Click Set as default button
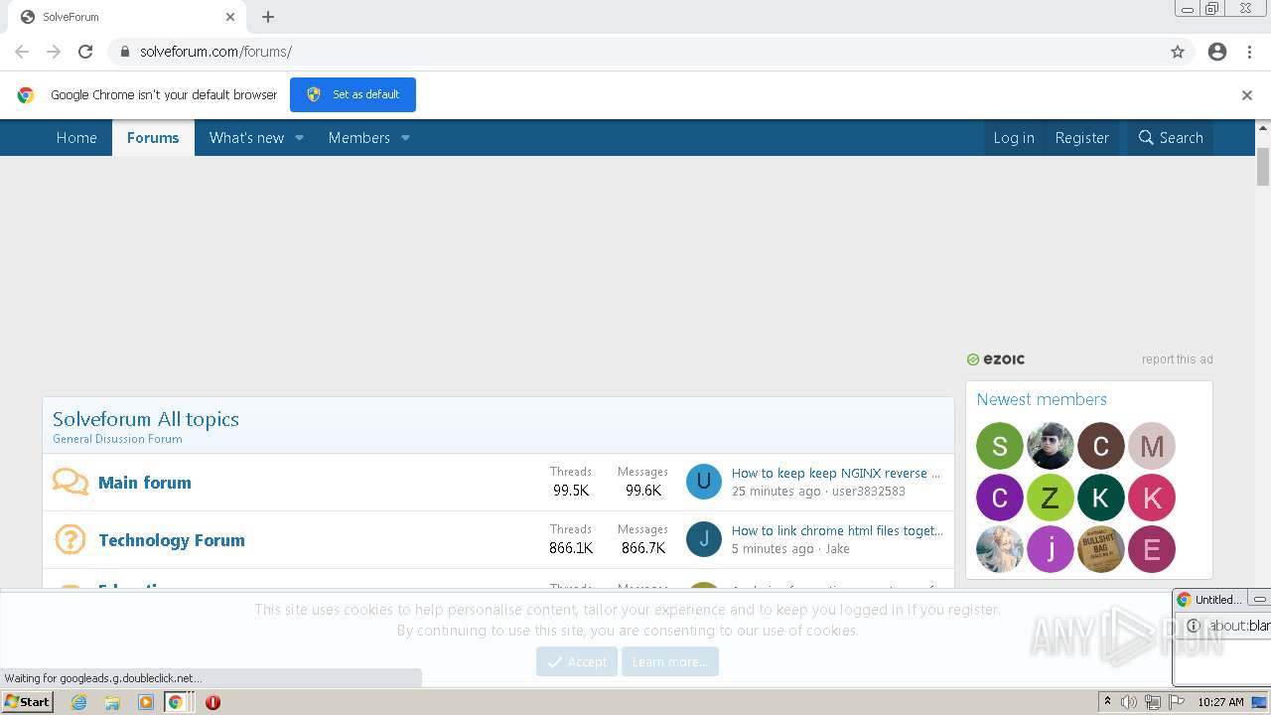 353,94
